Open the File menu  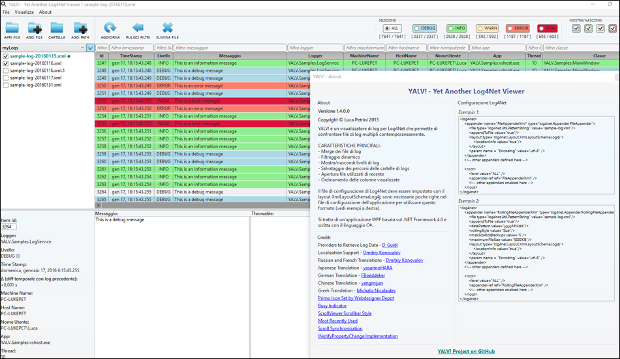coord(6,12)
